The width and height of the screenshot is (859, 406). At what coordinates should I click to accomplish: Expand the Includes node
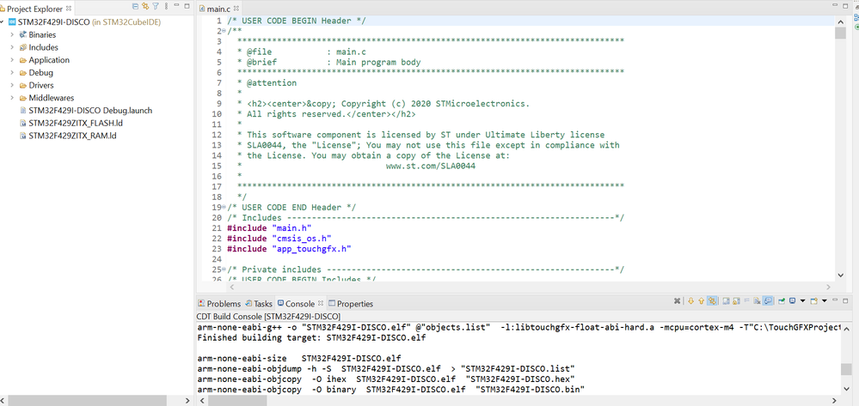pos(12,47)
